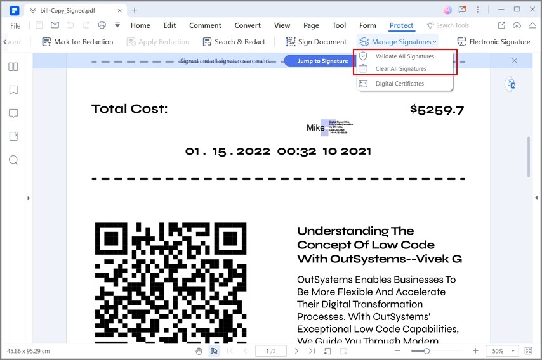This screenshot has height=360, width=542.
Task: Go to next page arrow
Action: [x=296, y=351]
